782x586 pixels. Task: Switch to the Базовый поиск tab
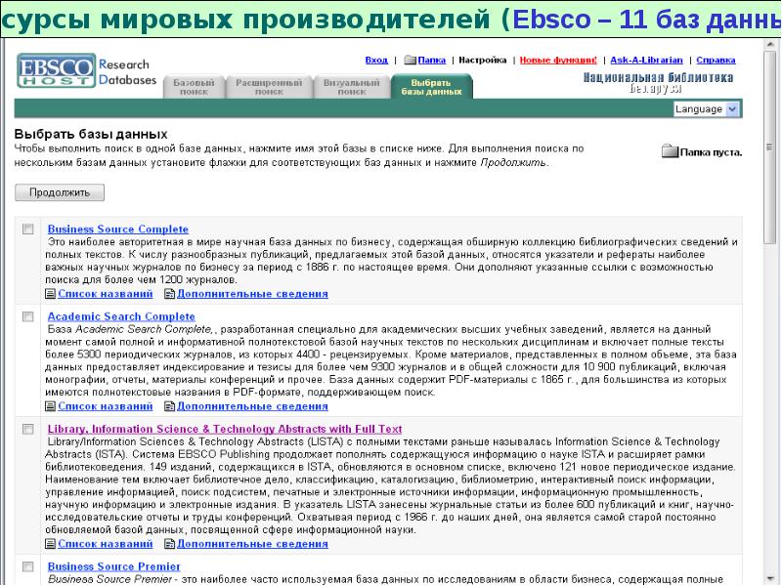(194, 88)
